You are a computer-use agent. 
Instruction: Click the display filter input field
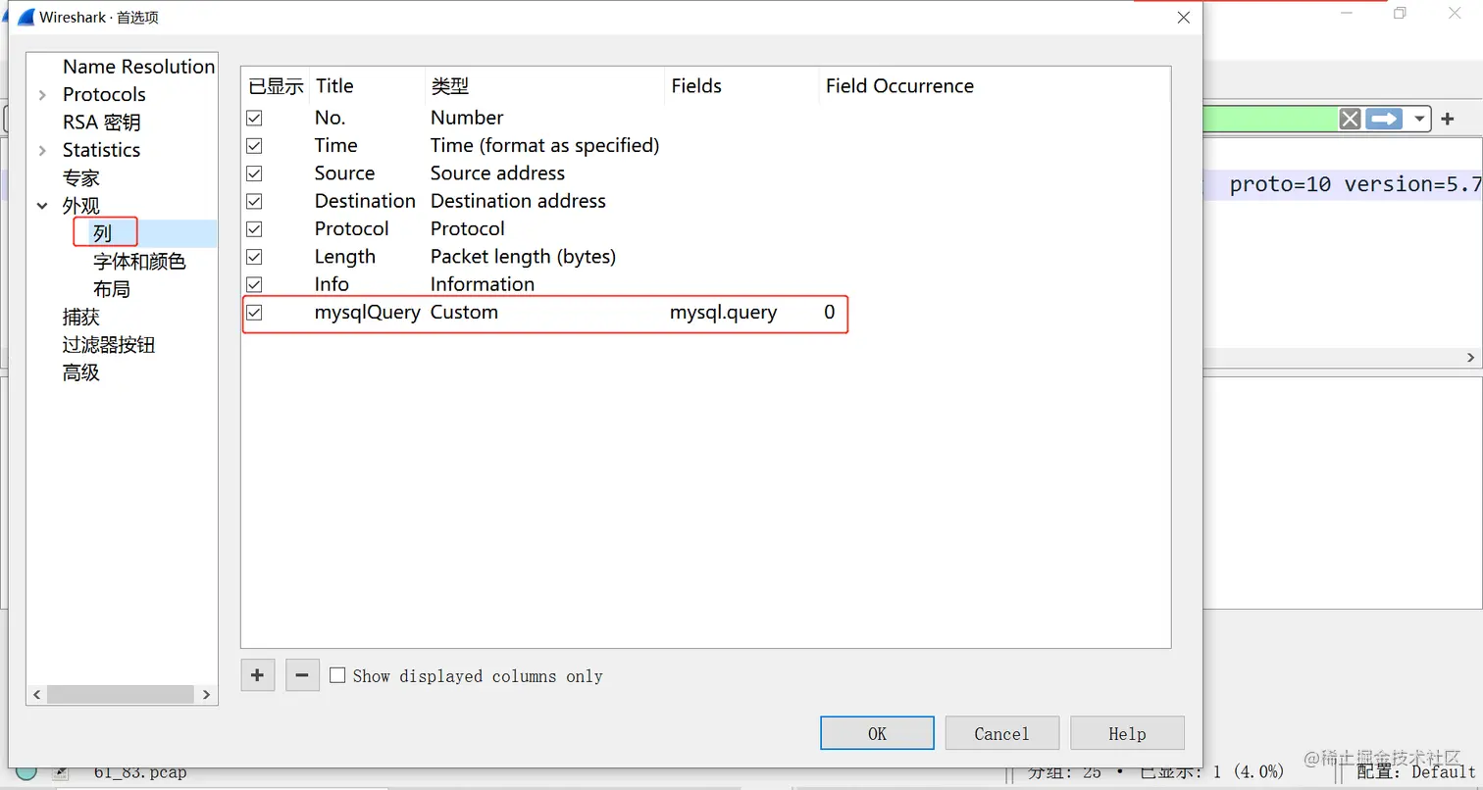[x=1268, y=119]
